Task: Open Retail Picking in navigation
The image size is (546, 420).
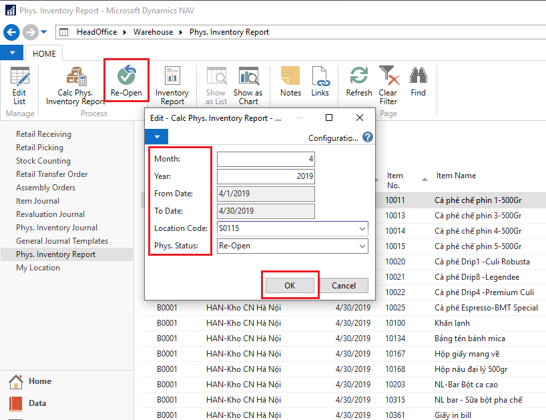Action: tap(39, 148)
